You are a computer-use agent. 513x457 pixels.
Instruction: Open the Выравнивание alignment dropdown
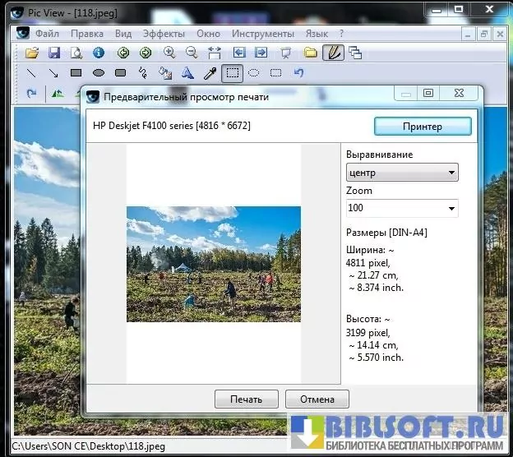[402, 173]
